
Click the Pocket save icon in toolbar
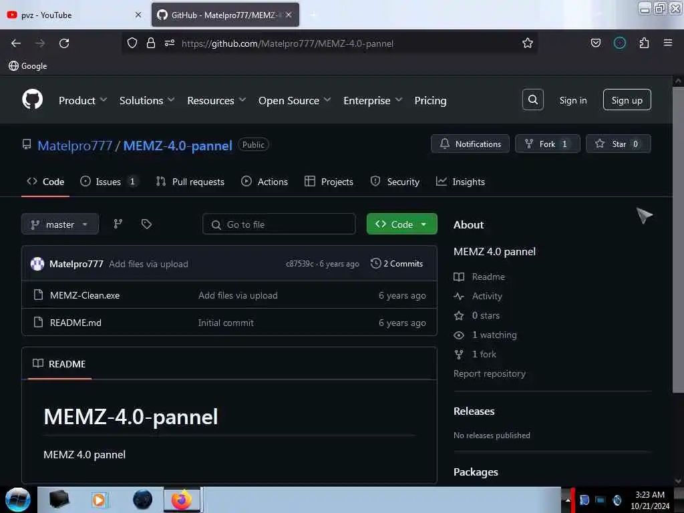[595, 43]
